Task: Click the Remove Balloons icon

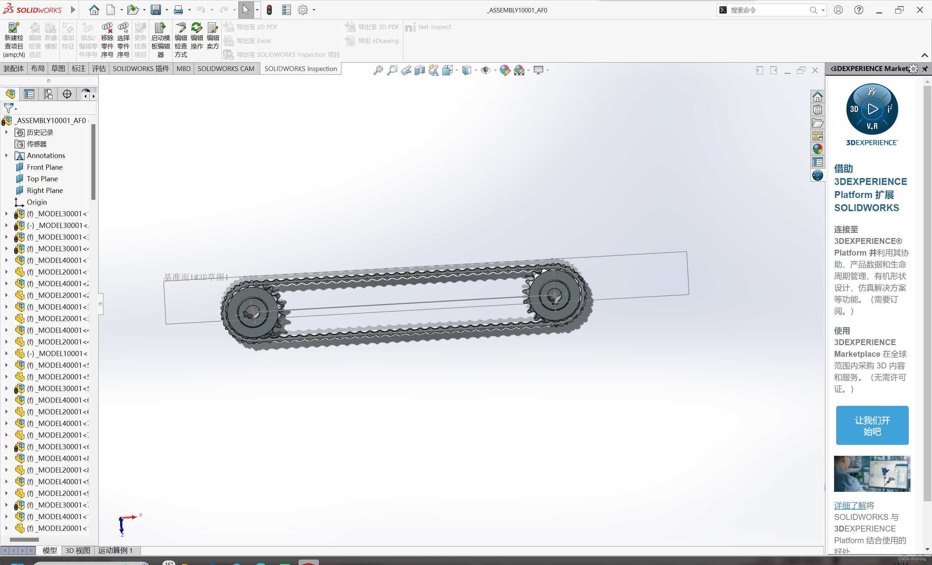Action: coord(107,28)
